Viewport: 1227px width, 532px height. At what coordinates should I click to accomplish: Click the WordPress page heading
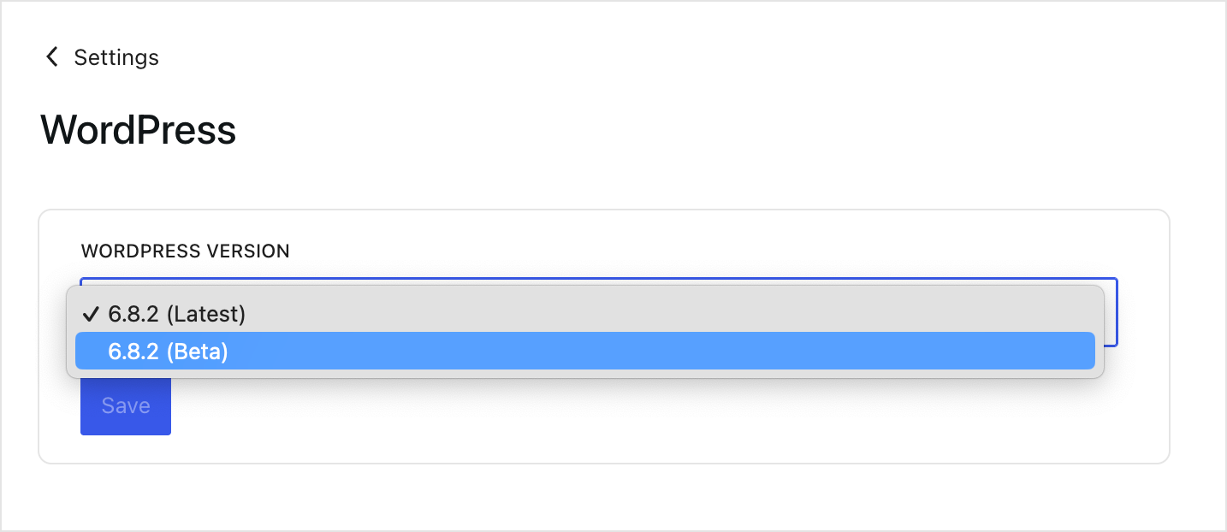pos(137,129)
